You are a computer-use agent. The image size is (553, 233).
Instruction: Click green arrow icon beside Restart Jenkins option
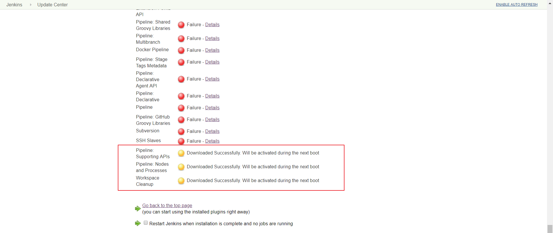[138, 223]
